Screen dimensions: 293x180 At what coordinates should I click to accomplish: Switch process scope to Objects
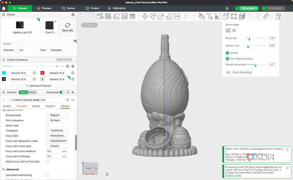pos(32,92)
